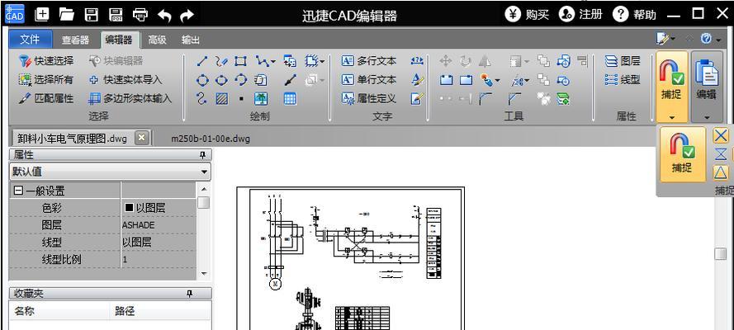The width and height of the screenshot is (734, 330).
Task: Toggle the X intersection snap option
Action: point(721,136)
